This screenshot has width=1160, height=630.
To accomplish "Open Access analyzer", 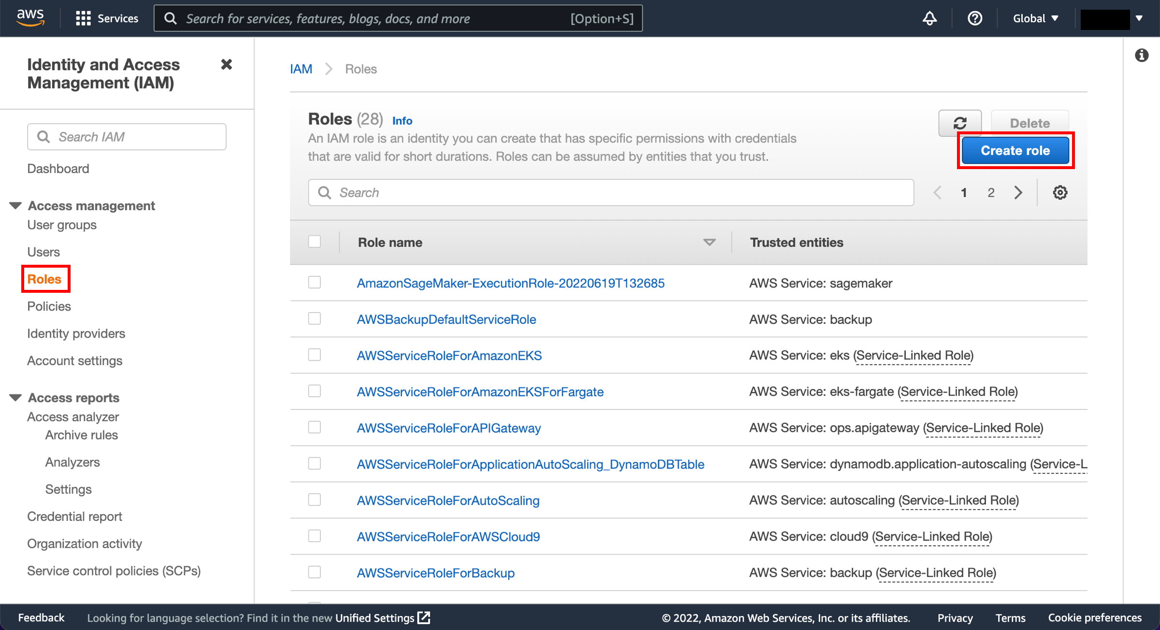I will [x=73, y=417].
